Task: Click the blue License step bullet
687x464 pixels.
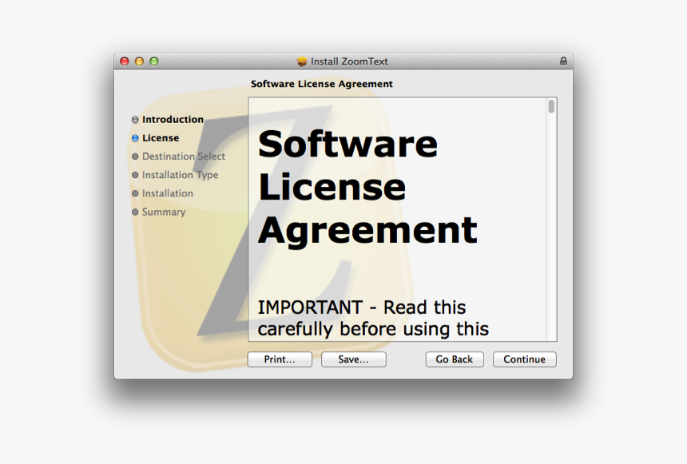Action: [x=135, y=138]
